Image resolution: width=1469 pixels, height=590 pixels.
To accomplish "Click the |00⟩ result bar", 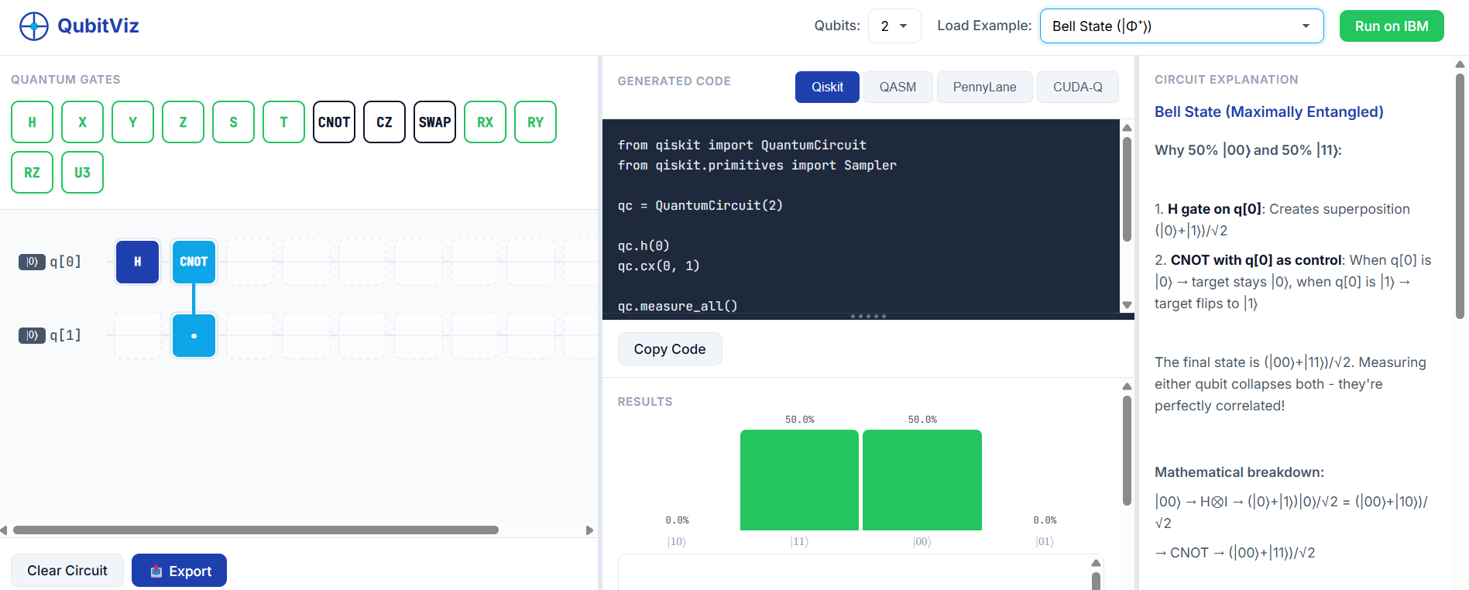I will click(922, 480).
